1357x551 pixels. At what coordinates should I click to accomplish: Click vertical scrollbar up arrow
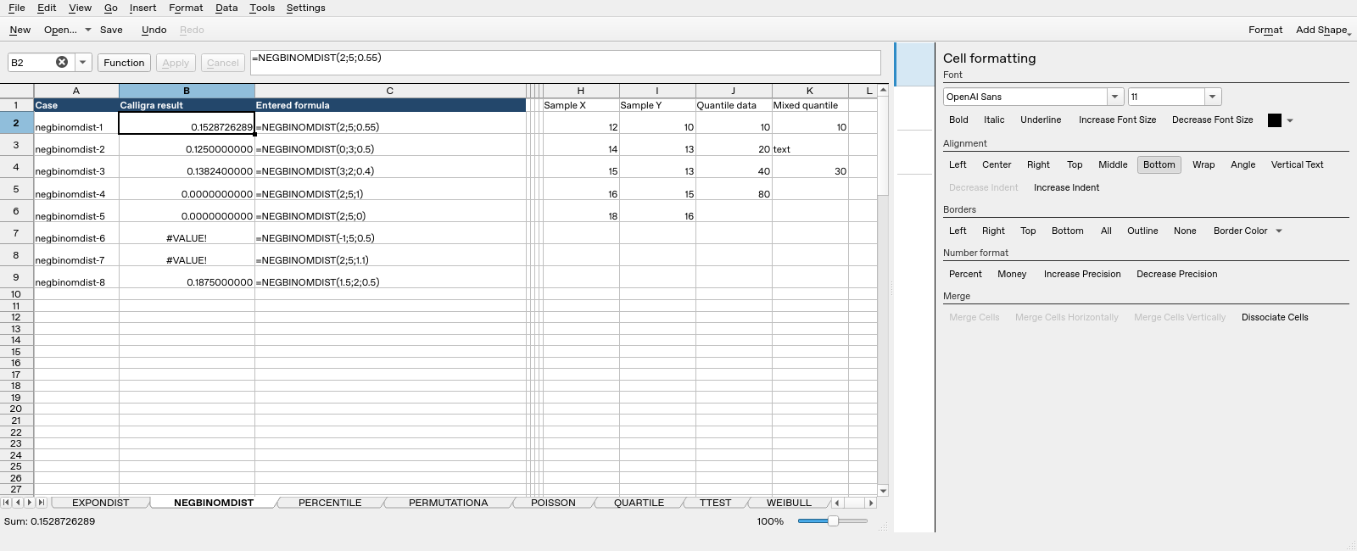click(883, 90)
